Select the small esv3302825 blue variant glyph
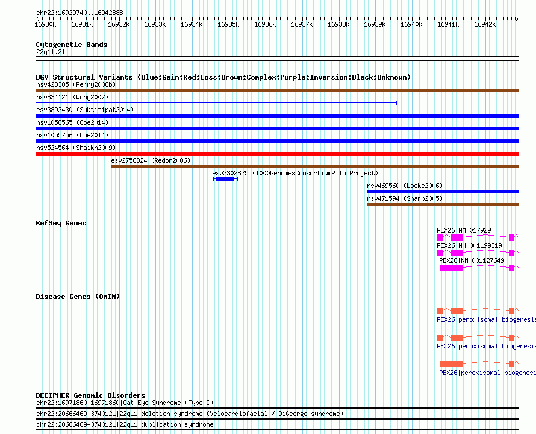Image resolution: width=536 pixels, height=434 pixels. [225, 179]
